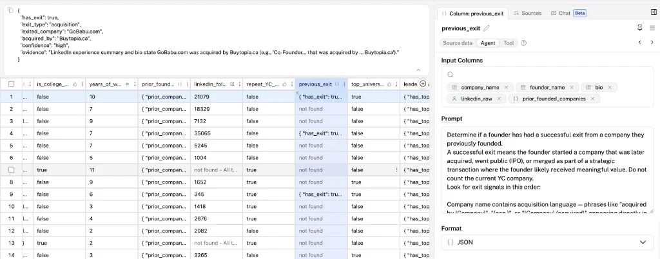Viewport: 660px width, 259px height.
Task: Collapse the JSON preview with chevron
Action: [418, 70]
